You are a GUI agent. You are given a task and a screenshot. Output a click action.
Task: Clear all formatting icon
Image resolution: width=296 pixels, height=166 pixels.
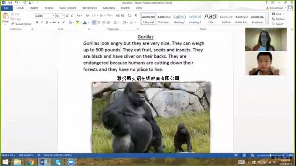87,16
